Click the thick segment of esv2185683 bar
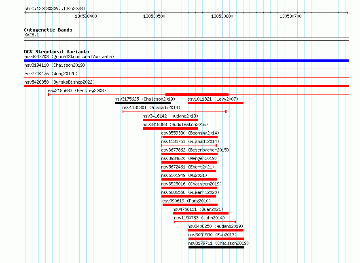Viewport: 360px width, 263px height. tap(197, 95)
